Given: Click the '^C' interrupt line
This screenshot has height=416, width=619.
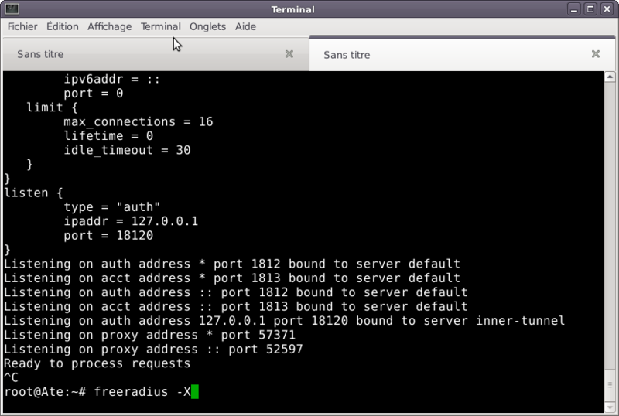Looking at the screenshot, I should pos(11,377).
